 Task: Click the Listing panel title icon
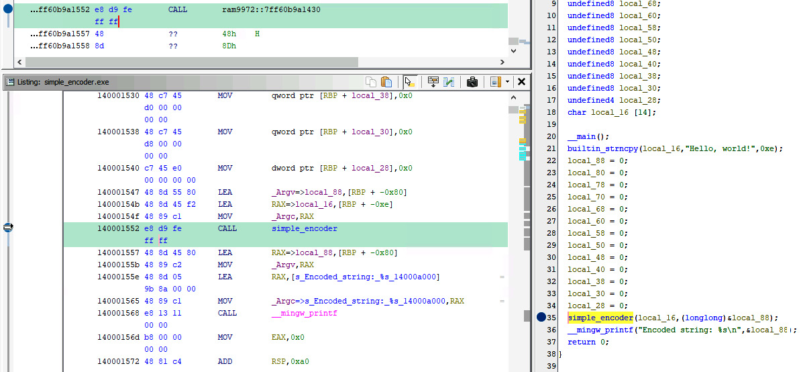(x=9, y=82)
